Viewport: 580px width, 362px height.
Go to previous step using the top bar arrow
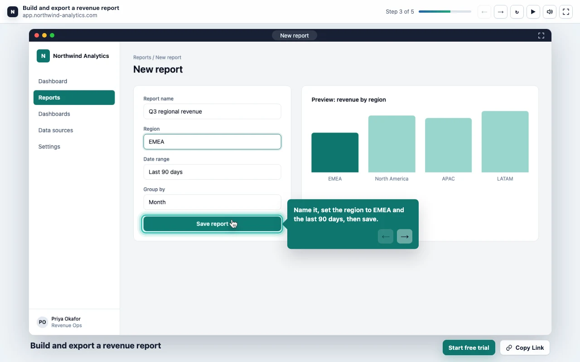click(484, 12)
